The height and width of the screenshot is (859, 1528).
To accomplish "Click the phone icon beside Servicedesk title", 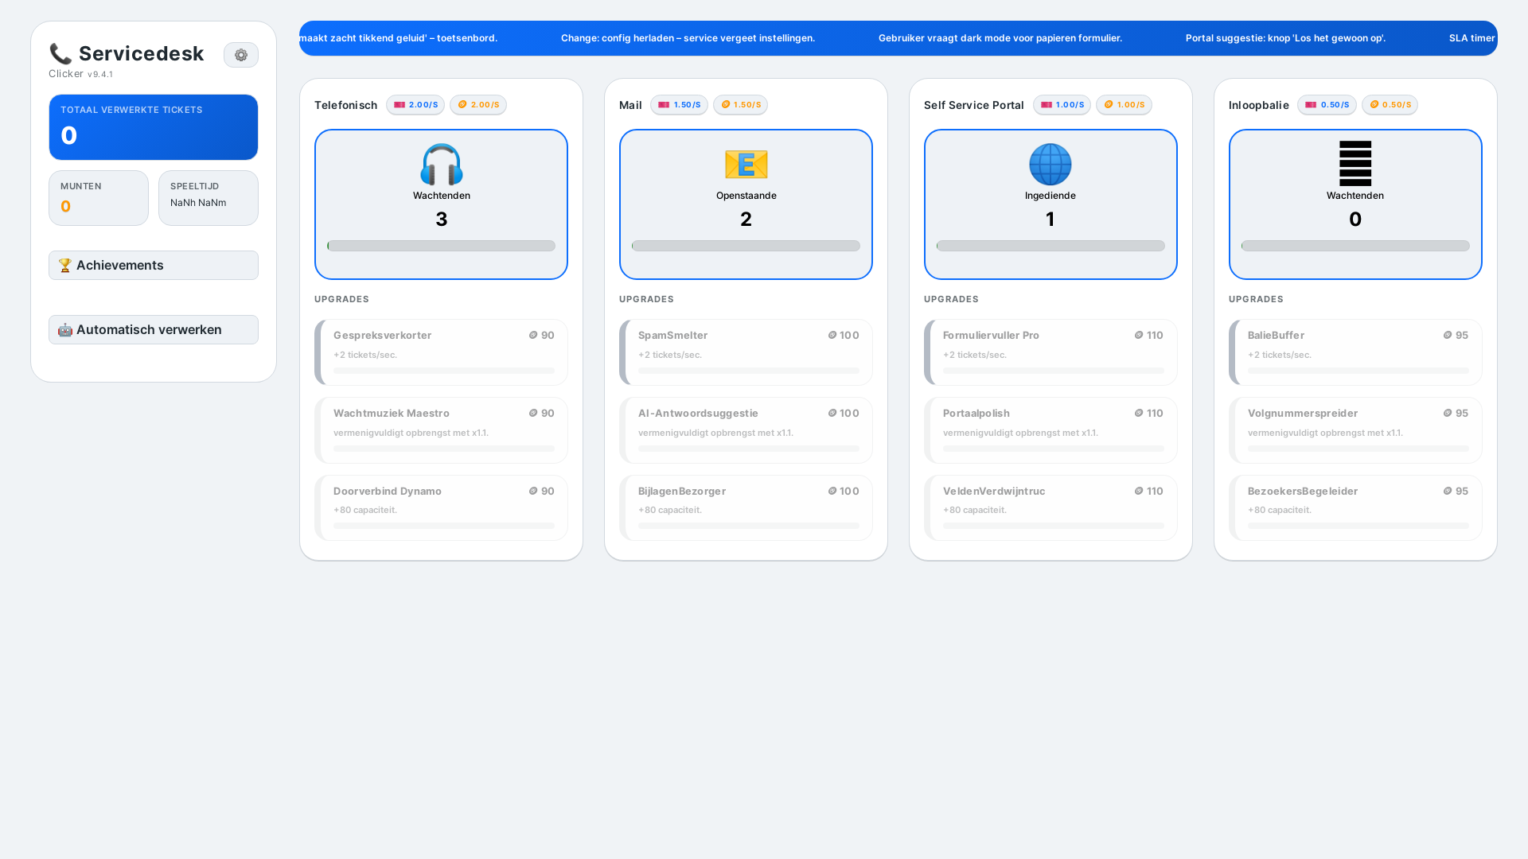I will point(60,53).
